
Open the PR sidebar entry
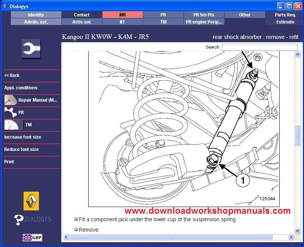click(x=21, y=112)
